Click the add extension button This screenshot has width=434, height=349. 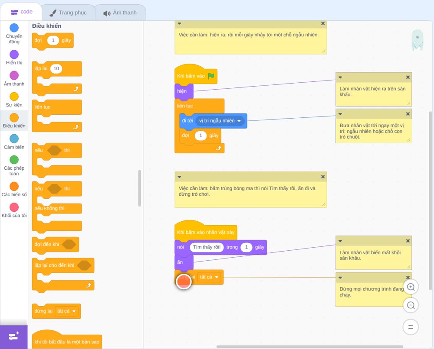14,336
